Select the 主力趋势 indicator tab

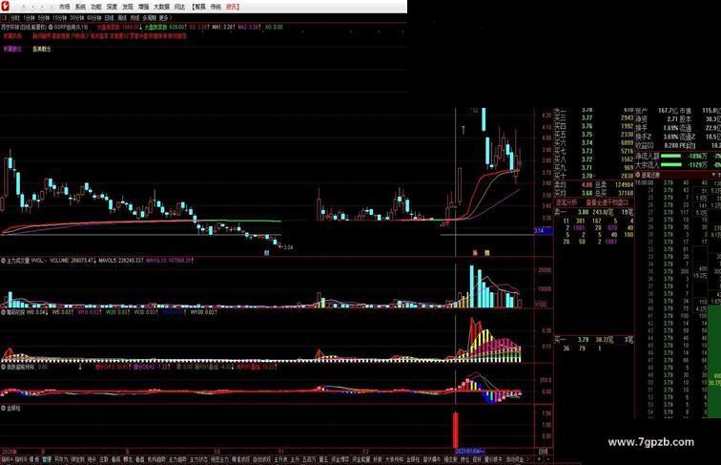[177, 459]
